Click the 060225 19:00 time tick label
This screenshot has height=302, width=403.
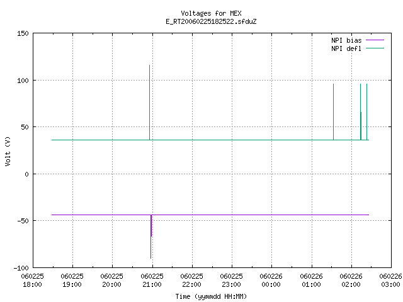click(x=72, y=281)
